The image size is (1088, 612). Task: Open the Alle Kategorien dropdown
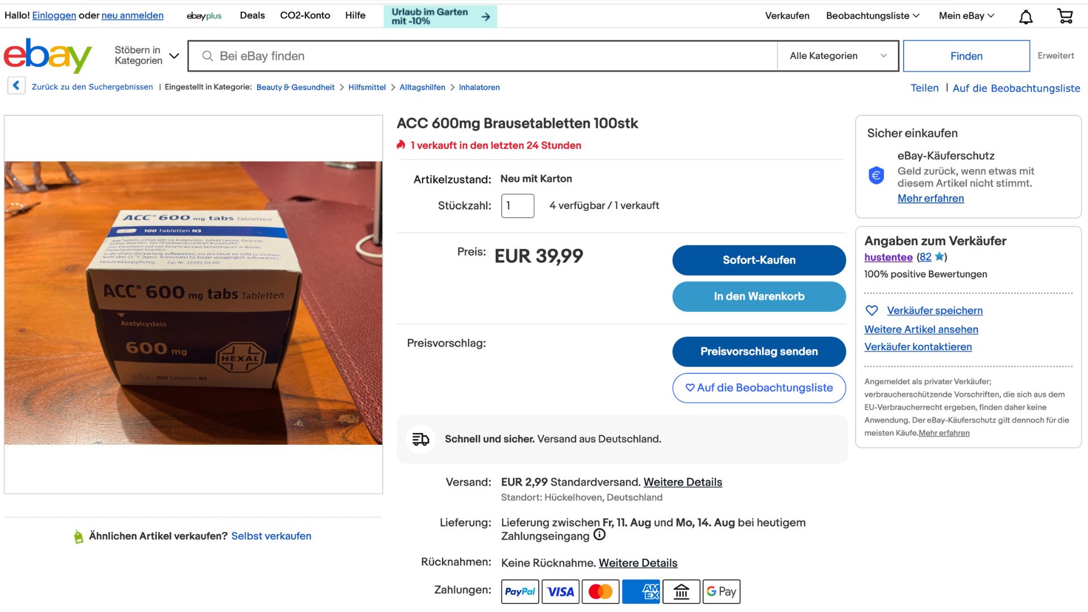click(838, 56)
